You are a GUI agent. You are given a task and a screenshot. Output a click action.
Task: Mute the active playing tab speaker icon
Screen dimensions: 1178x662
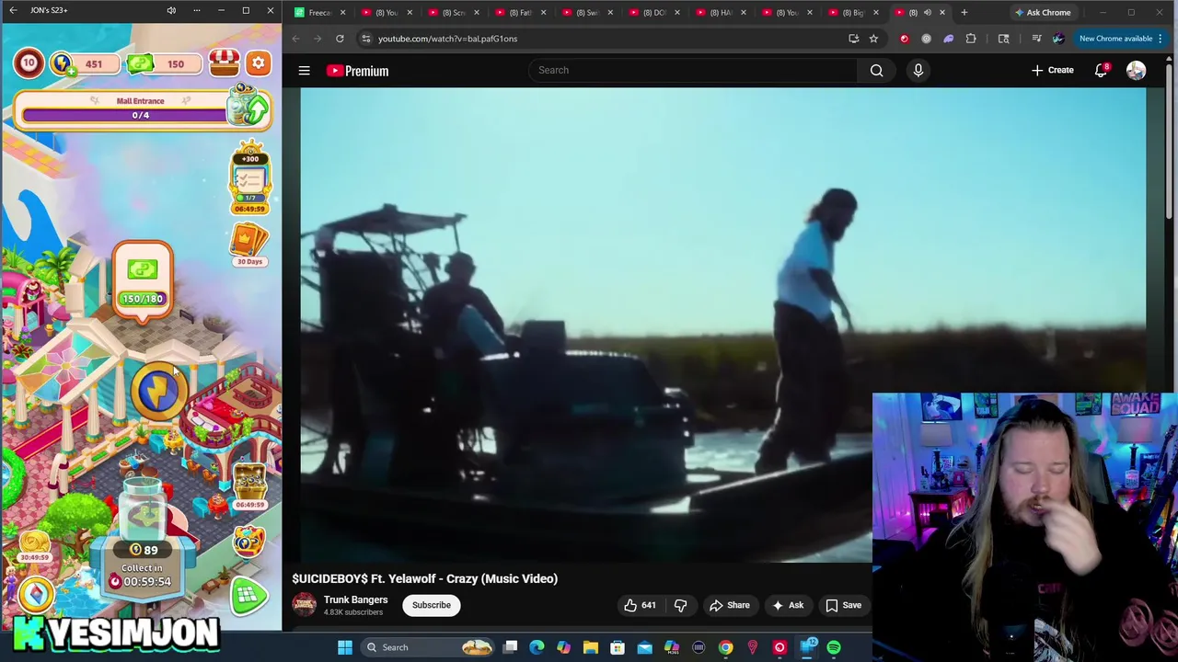coord(927,13)
